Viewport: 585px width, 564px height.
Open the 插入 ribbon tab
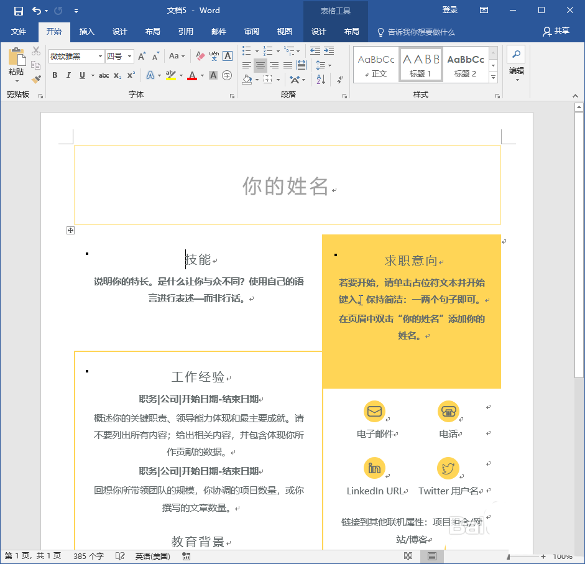point(87,32)
